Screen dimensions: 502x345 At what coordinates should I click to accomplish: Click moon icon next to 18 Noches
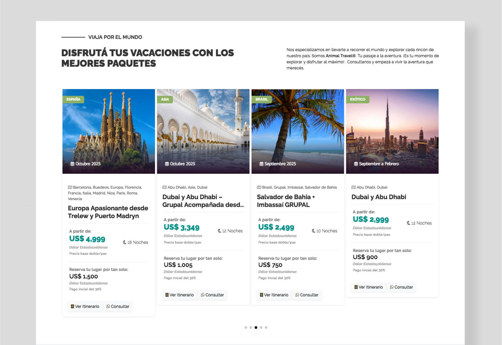[x=125, y=242]
